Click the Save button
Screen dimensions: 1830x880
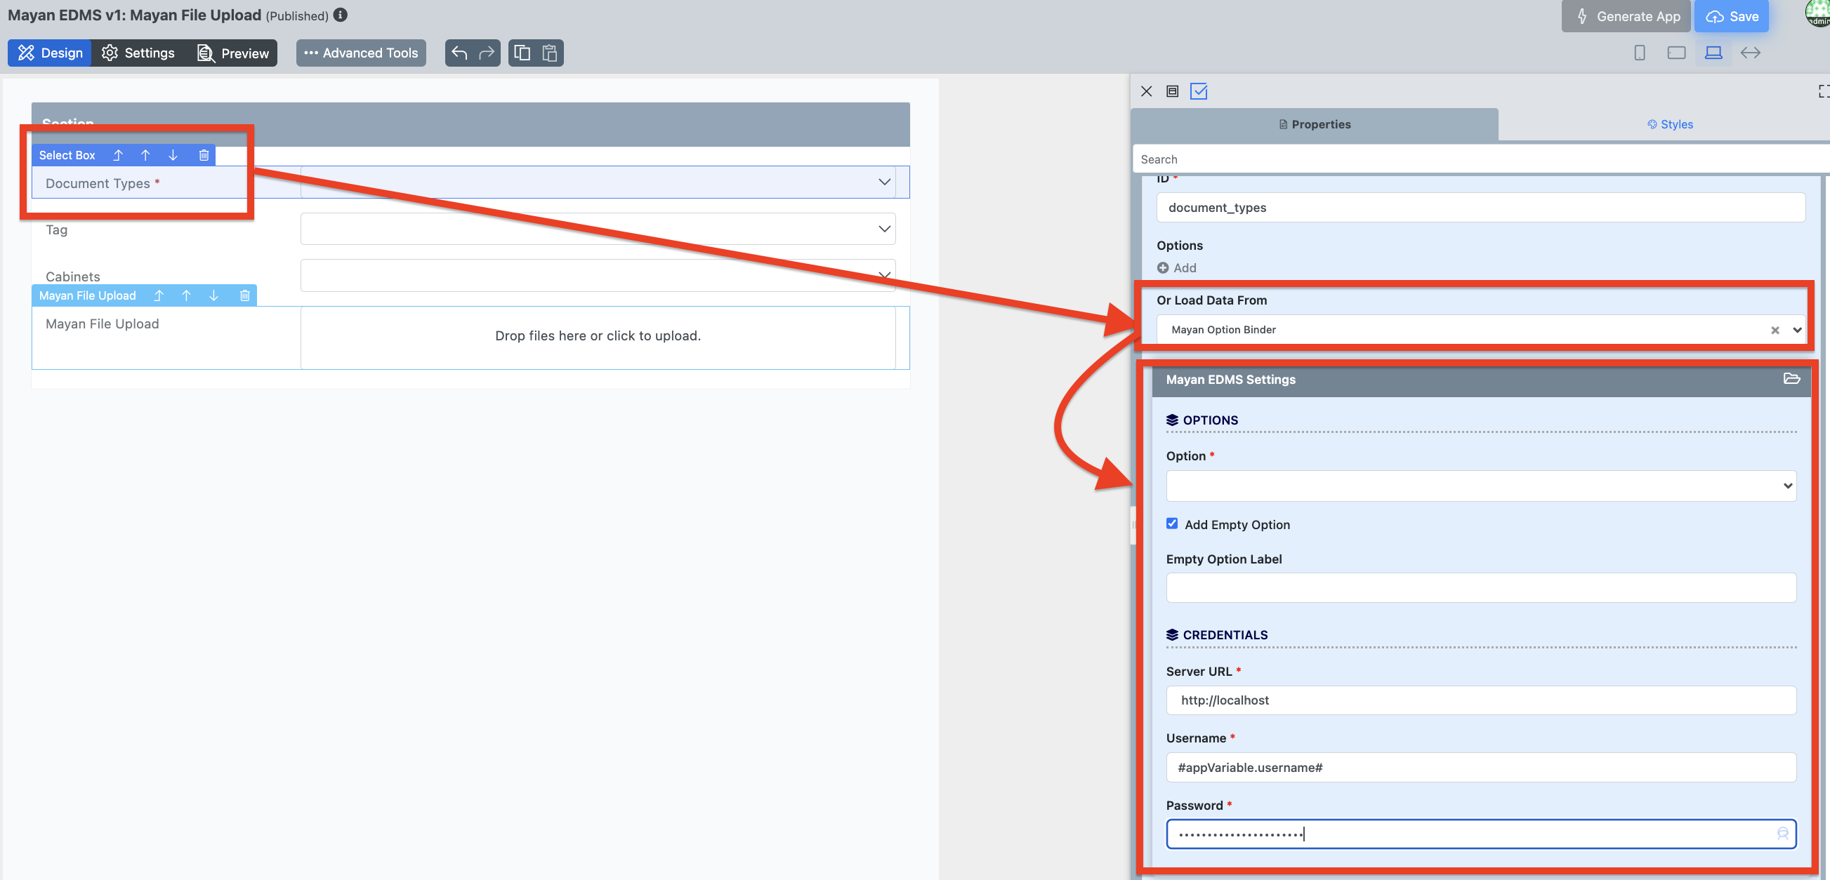tap(1731, 16)
